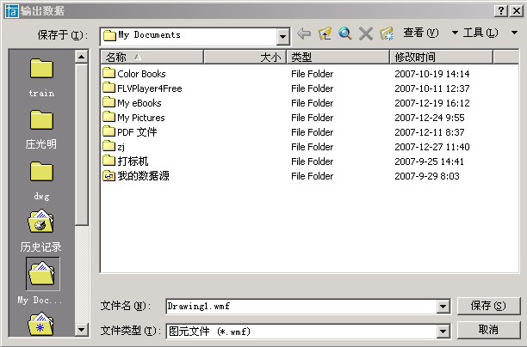The width and height of the screenshot is (527, 347).
Task: Select the 打标机 folder icon
Action: (108, 161)
